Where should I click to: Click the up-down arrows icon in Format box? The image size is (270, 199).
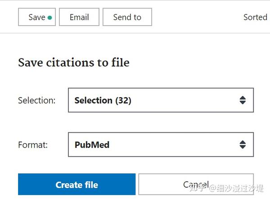[x=243, y=145]
